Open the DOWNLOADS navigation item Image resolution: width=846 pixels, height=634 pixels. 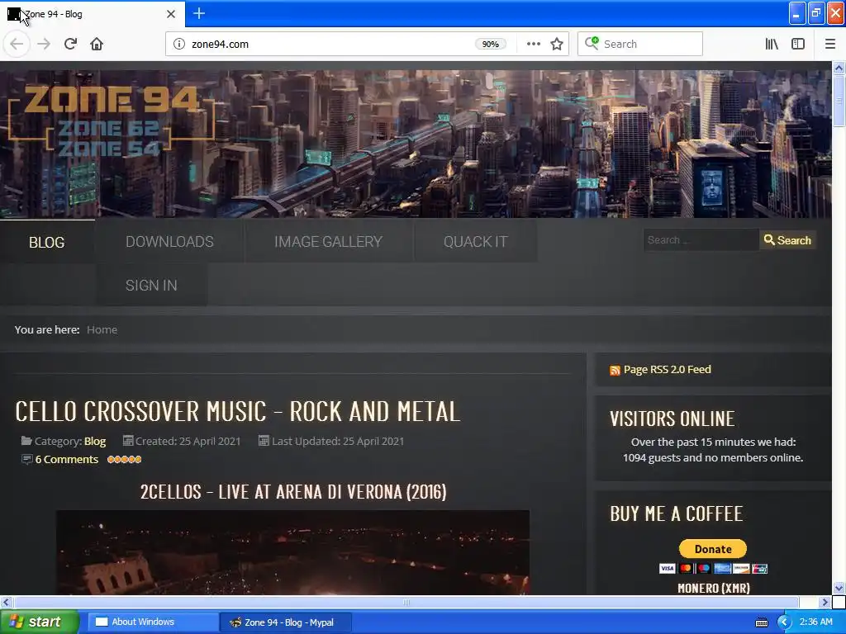[169, 242]
